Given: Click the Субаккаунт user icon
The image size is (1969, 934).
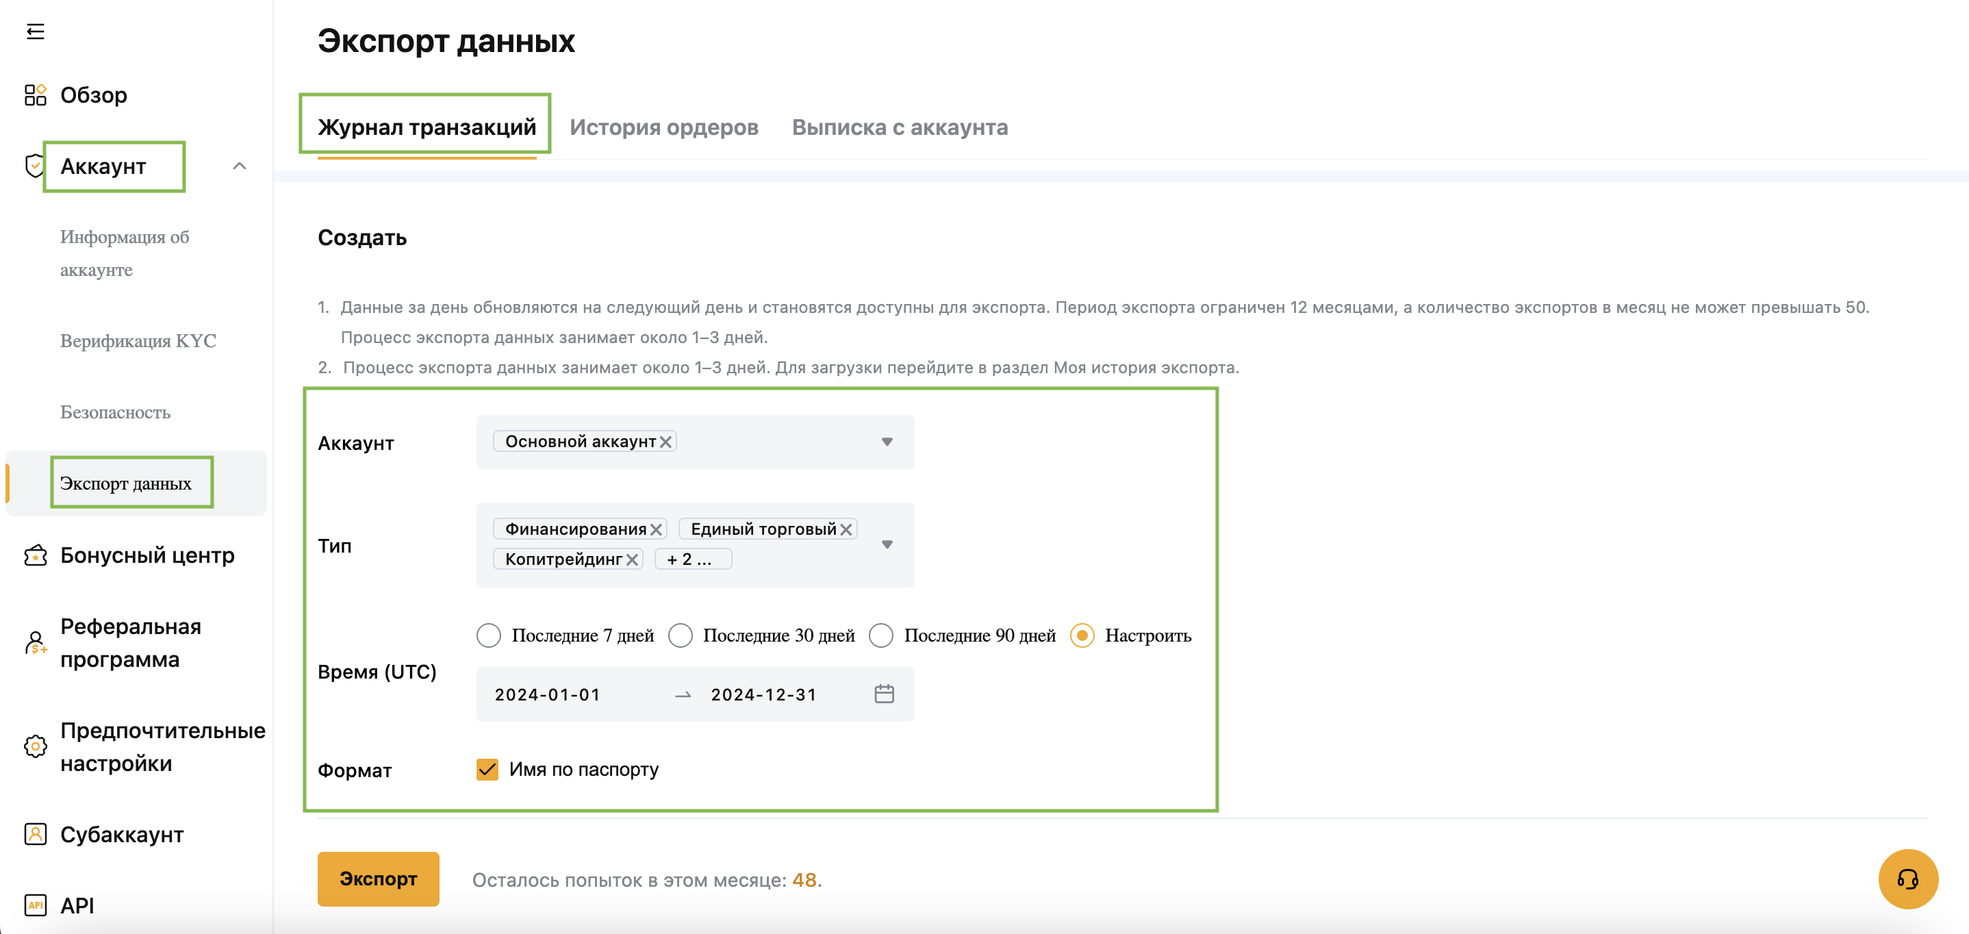Looking at the screenshot, I should [x=35, y=834].
